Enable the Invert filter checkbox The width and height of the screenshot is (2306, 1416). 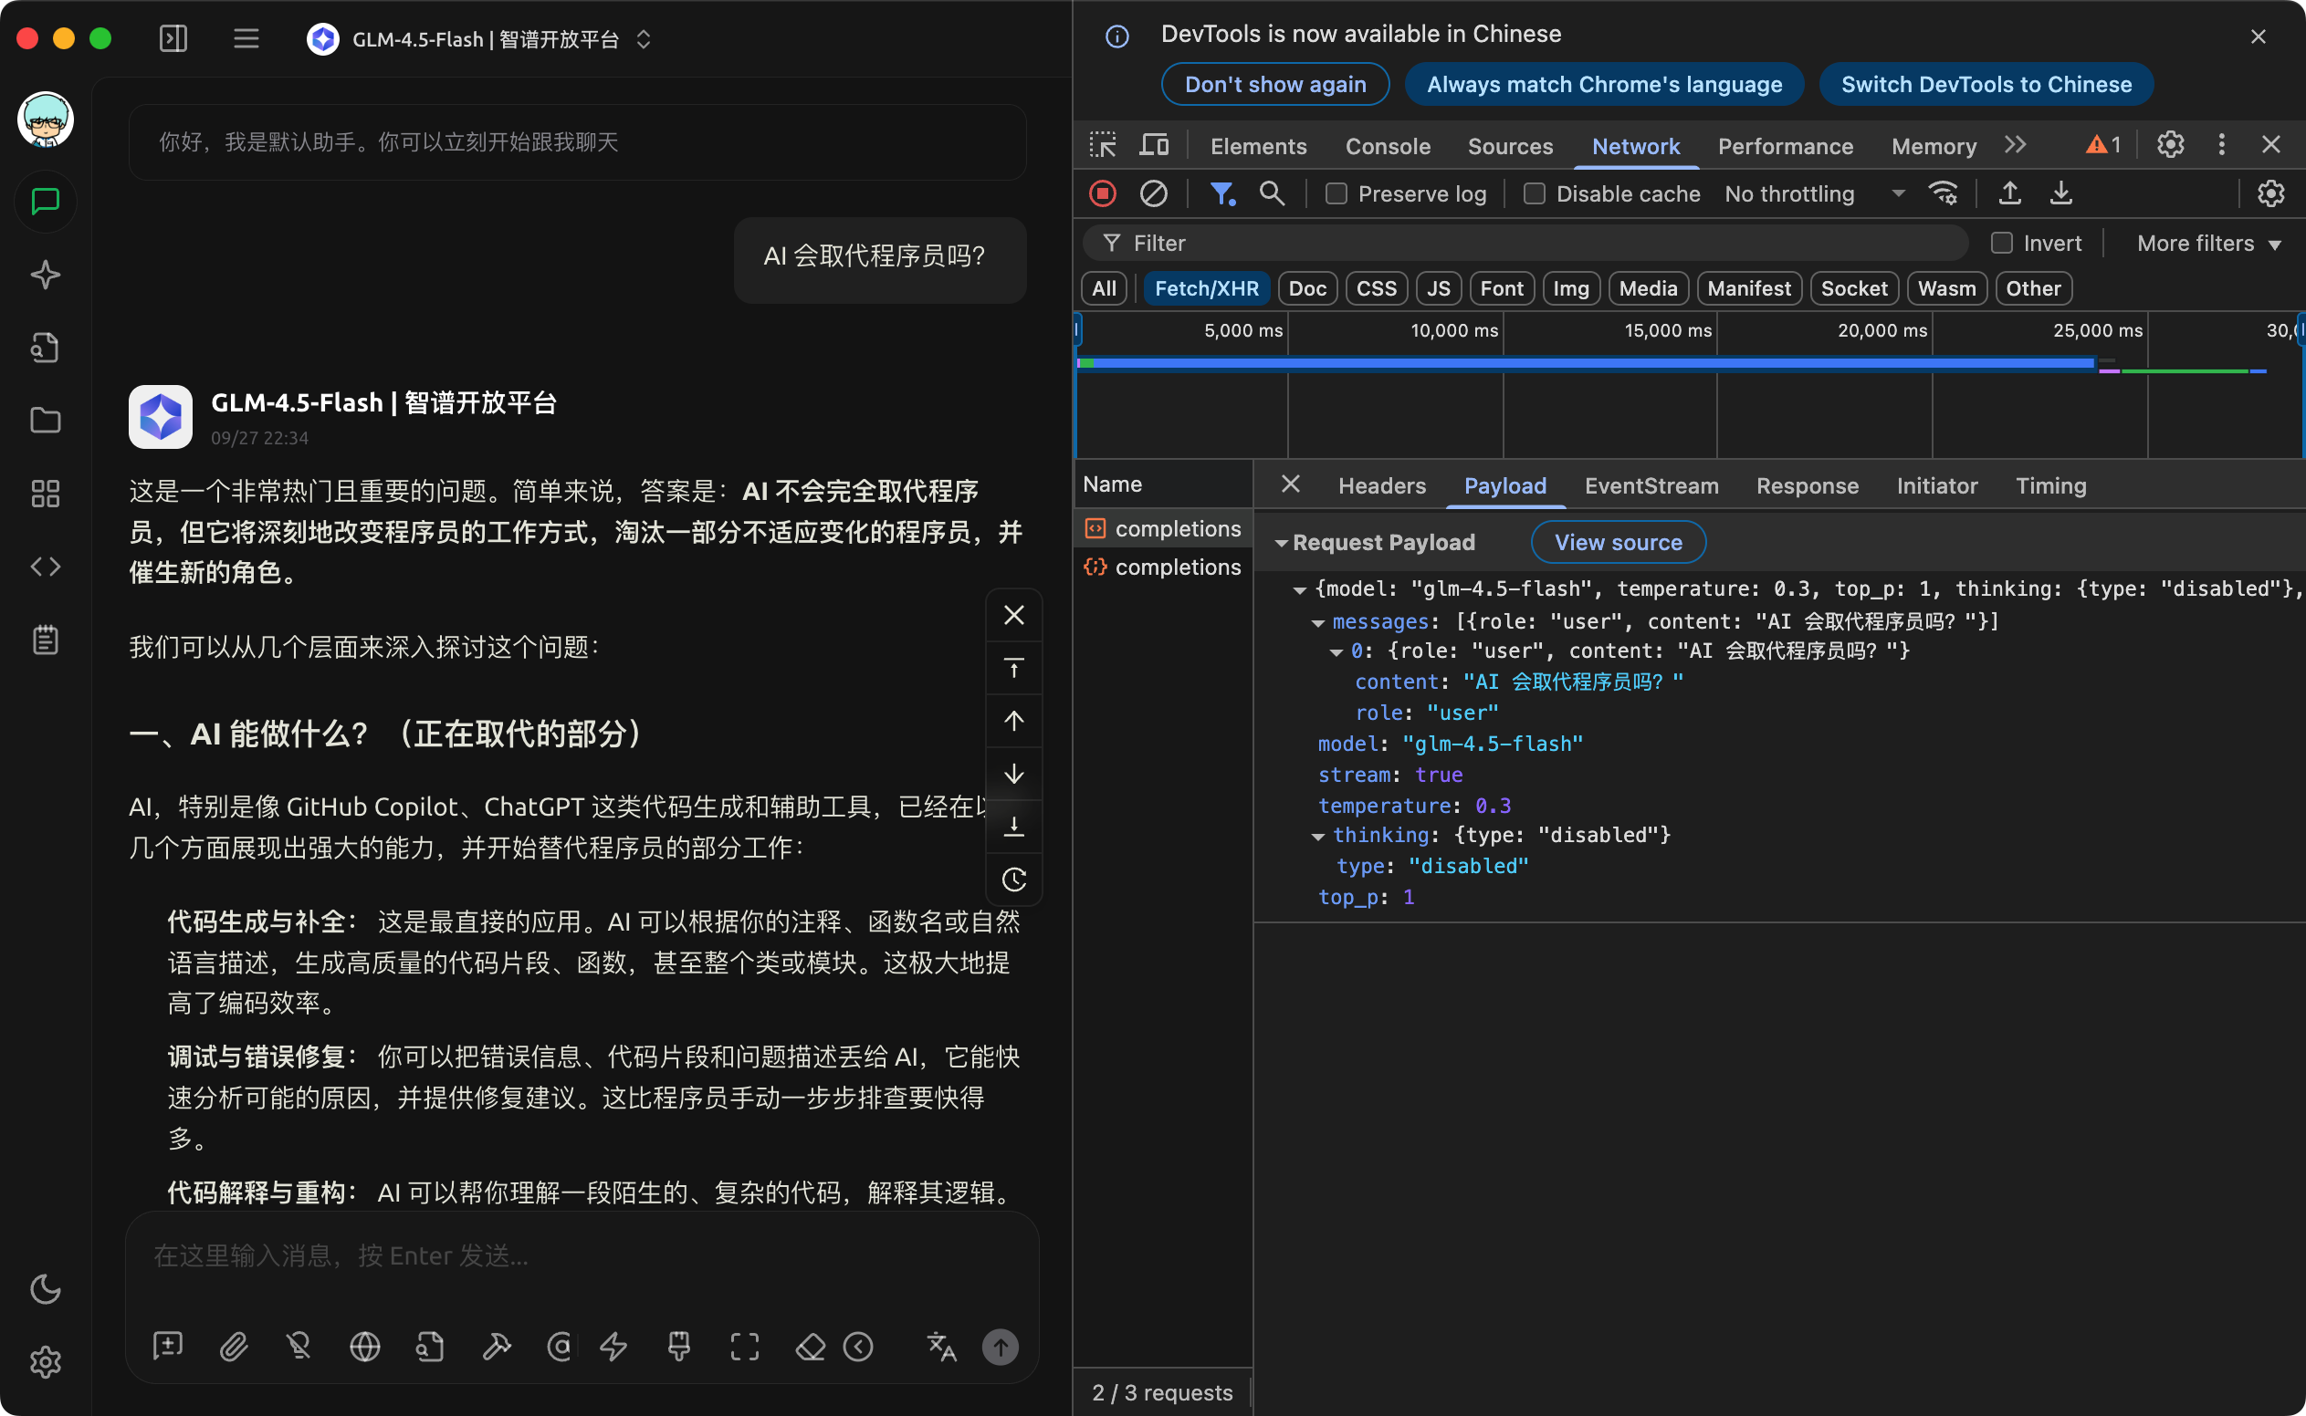click(2001, 244)
